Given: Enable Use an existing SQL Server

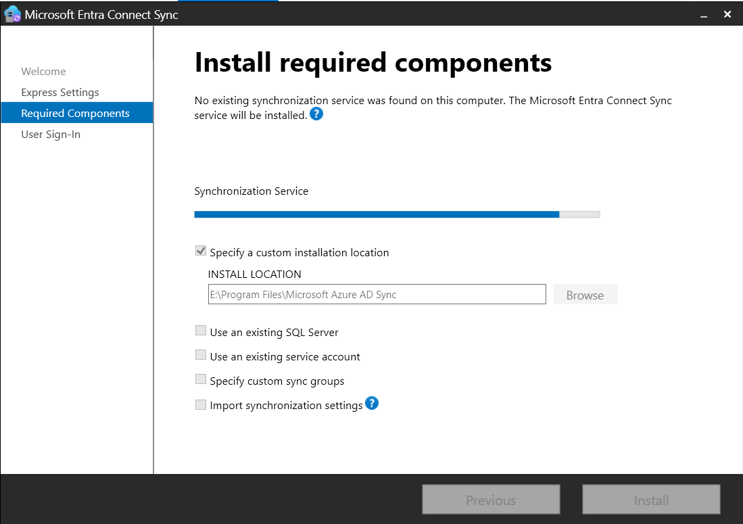Looking at the screenshot, I should pos(200,330).
